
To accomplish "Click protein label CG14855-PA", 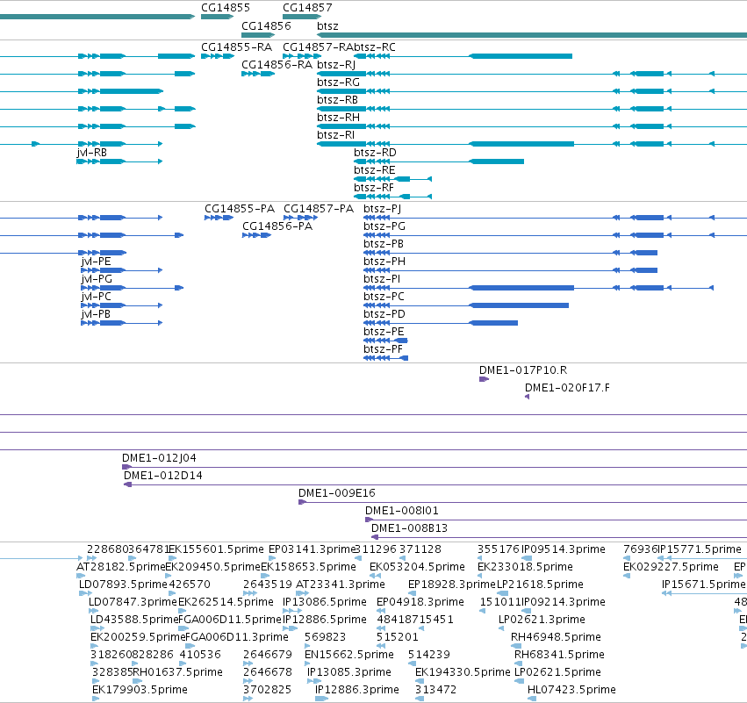I will 240,209.
